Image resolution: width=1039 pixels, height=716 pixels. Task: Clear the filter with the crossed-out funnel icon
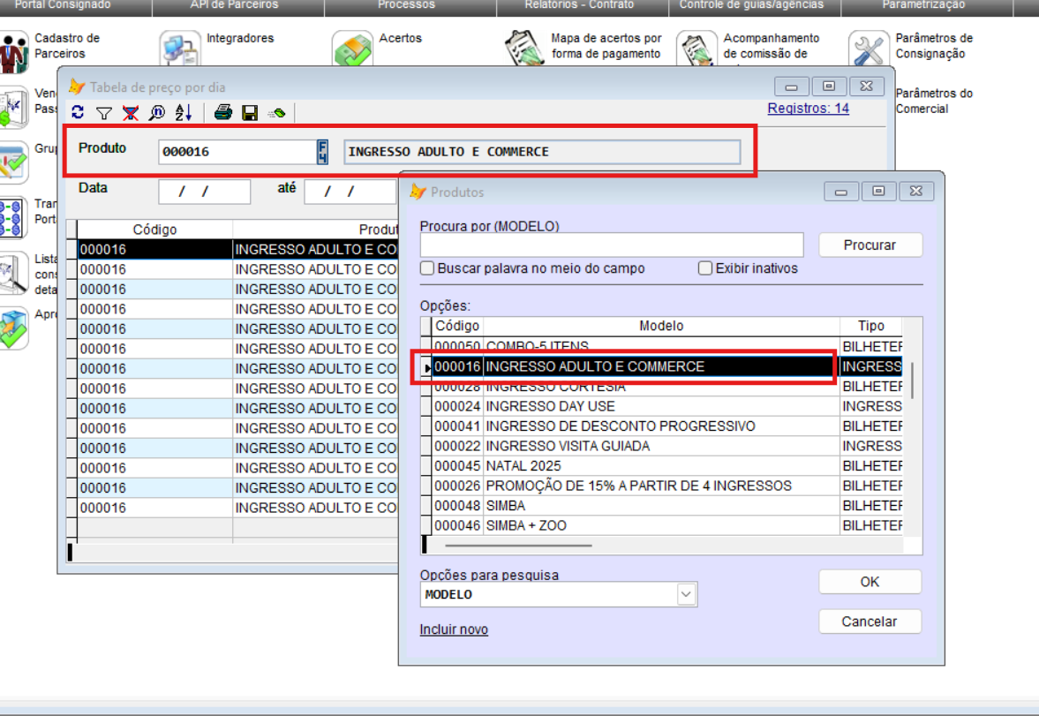coord(131,112)
